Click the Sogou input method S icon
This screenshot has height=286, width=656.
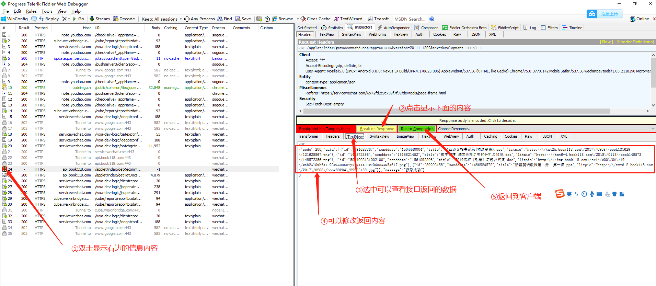pos(560,194)
